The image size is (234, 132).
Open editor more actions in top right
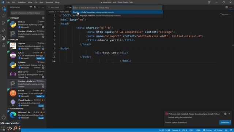[x=231, y=7]
